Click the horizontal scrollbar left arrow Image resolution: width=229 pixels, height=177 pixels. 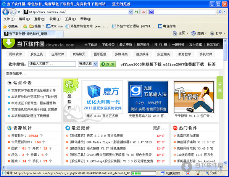pos(4,167)
